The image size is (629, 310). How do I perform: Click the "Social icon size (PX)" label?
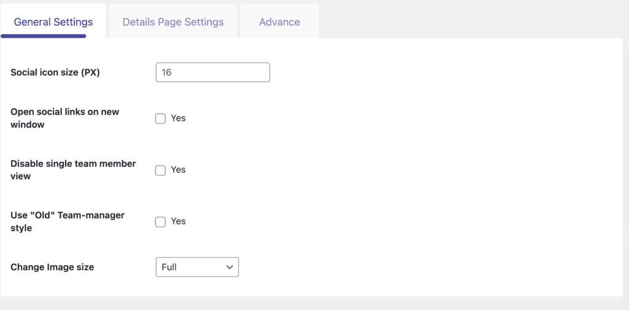click(55, 72)
